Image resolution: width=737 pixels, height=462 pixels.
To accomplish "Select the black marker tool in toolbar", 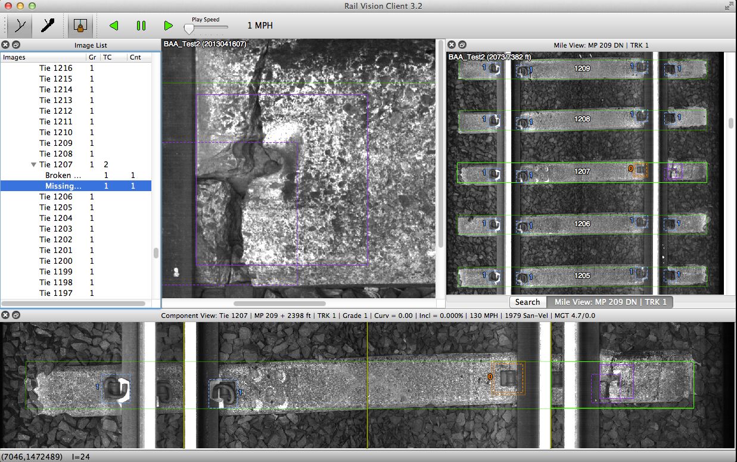I will 48,26.
